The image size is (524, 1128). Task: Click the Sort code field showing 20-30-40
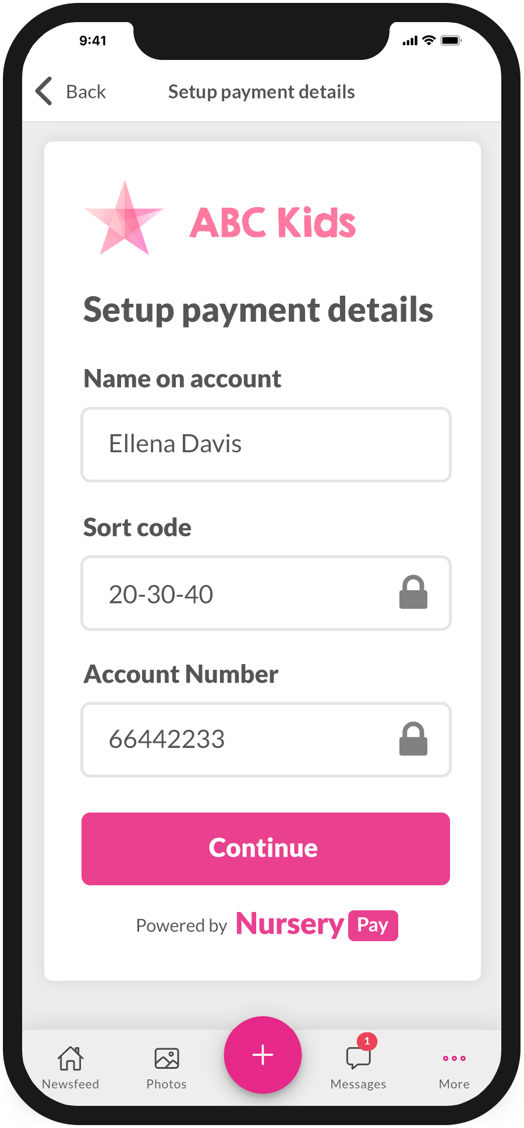[245, 594]
